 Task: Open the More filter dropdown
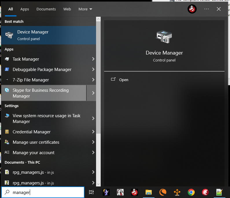tap(85, 9)
